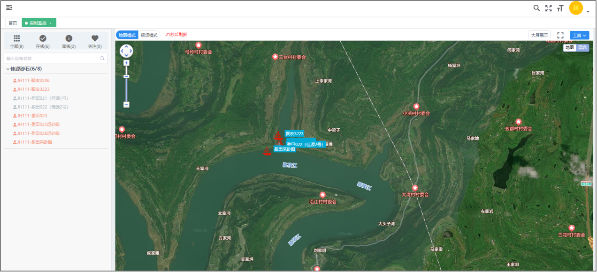Filter by online devices 在线(6)
597x272 pixels.
click(x=43, y=42)
